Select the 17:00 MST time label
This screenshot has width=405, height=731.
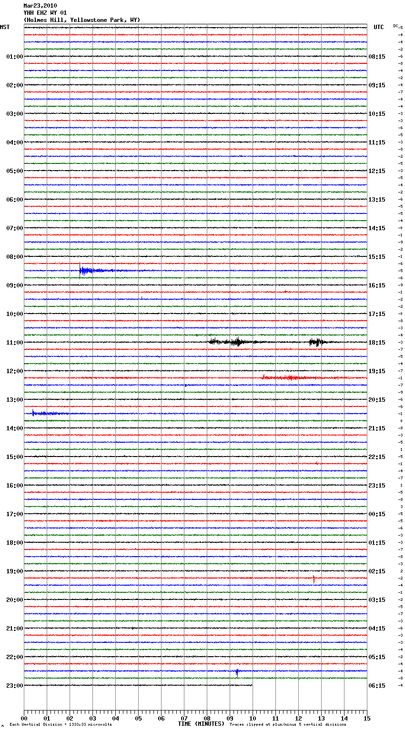point(15,514)
